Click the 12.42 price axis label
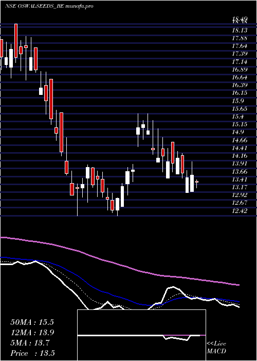This screenshot has height=361, width=257. pos(240,210)
